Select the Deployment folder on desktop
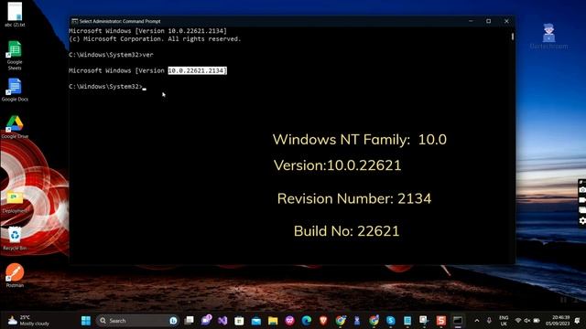 pyautogui.click(x=15, y=201)
